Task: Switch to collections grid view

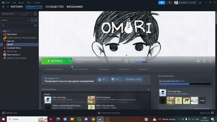Action: click(x=35, y=14)
